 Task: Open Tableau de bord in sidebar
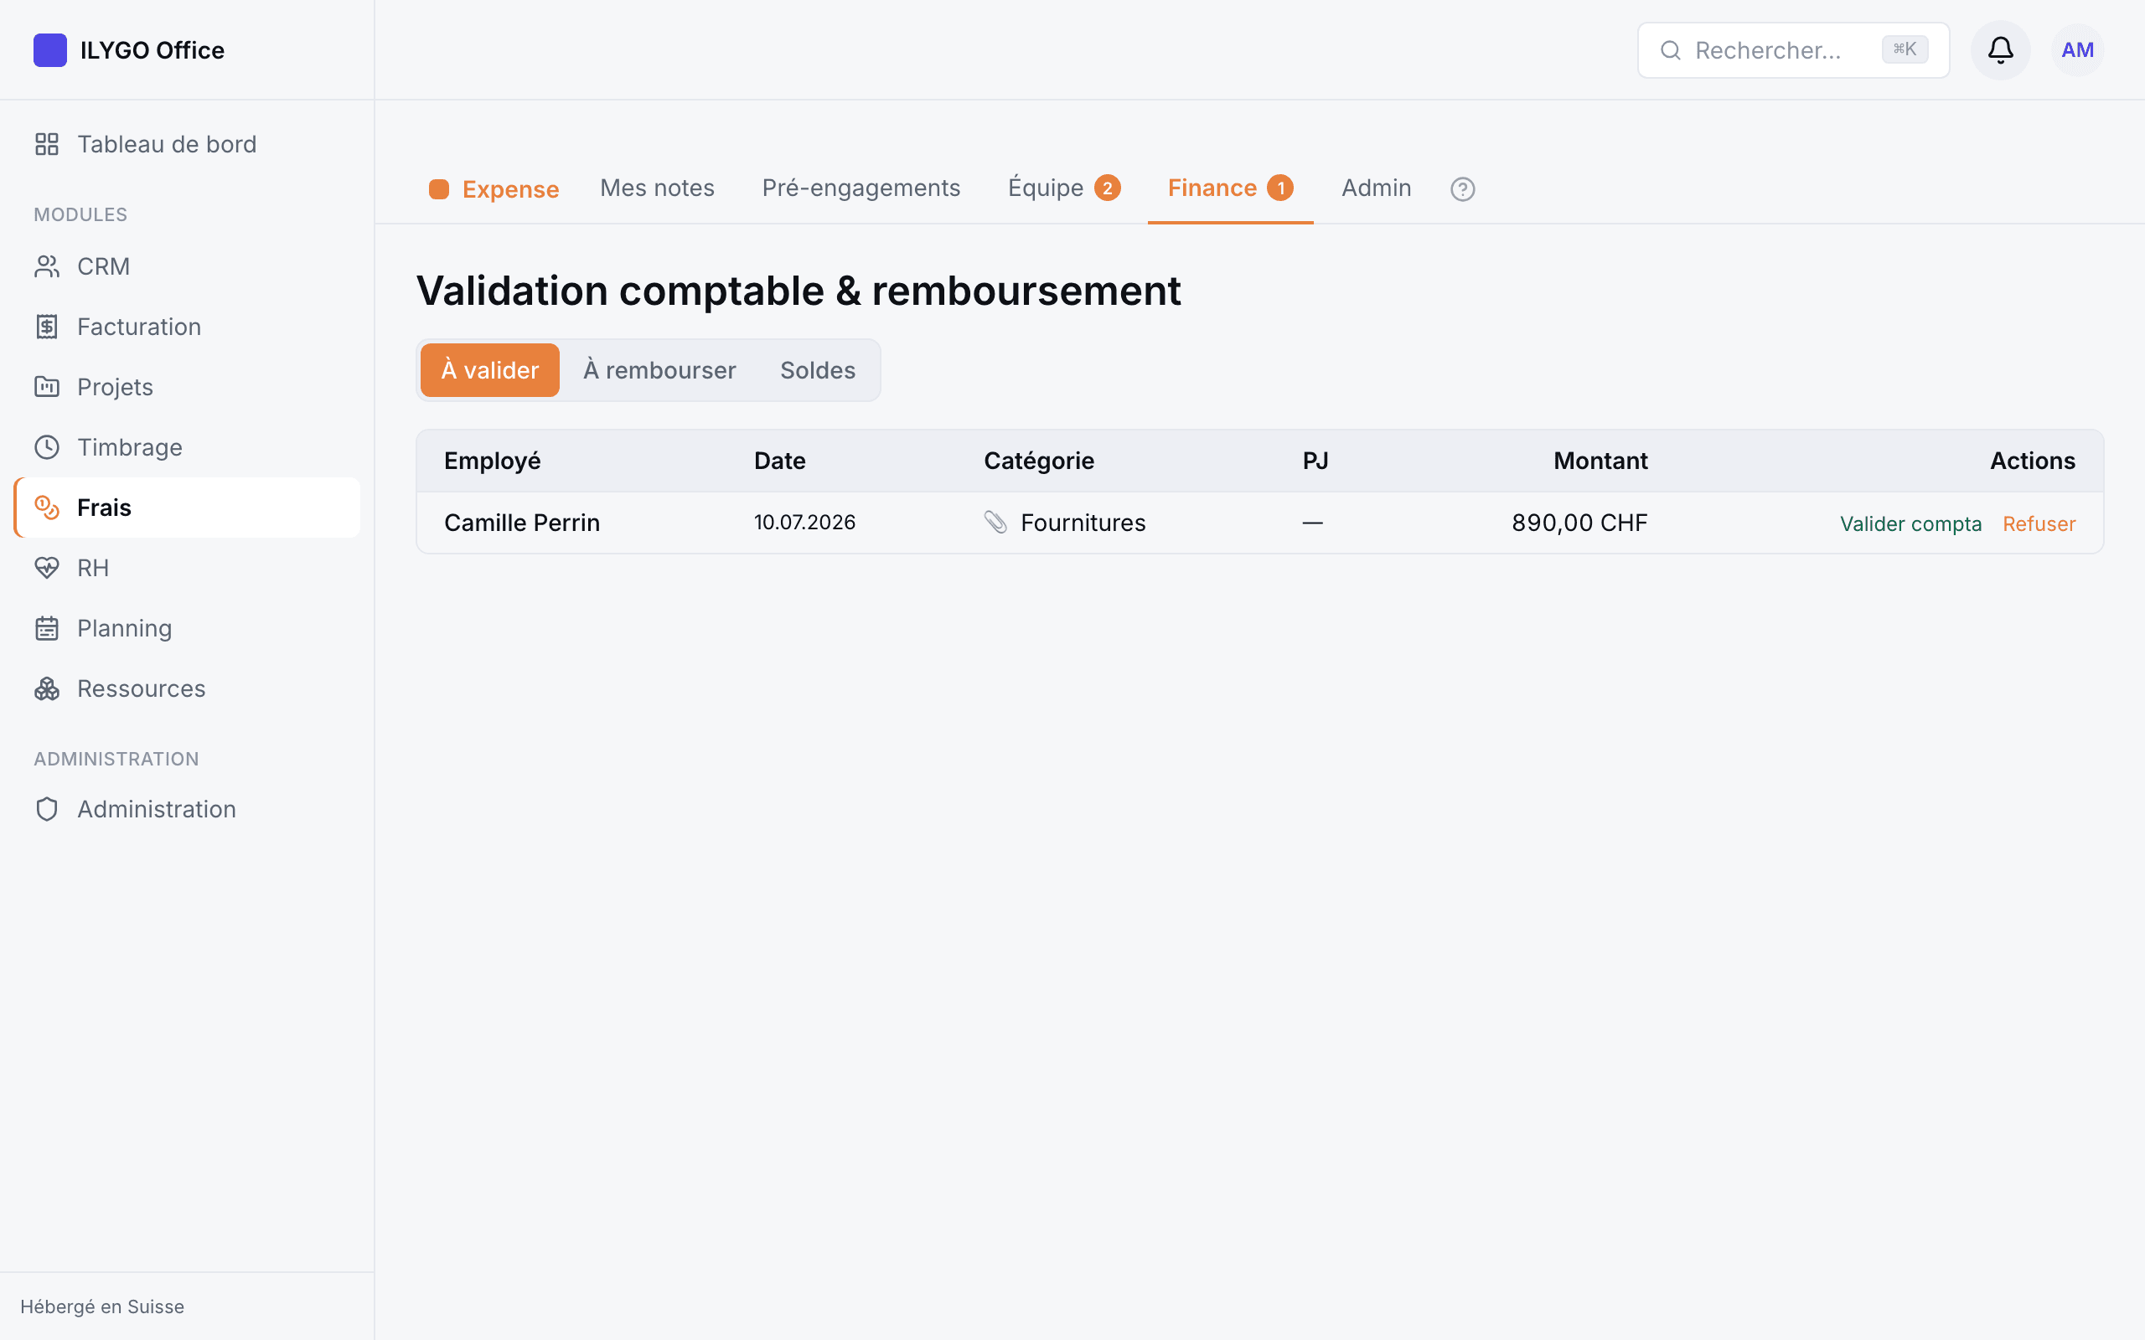[x=187, y=143]
